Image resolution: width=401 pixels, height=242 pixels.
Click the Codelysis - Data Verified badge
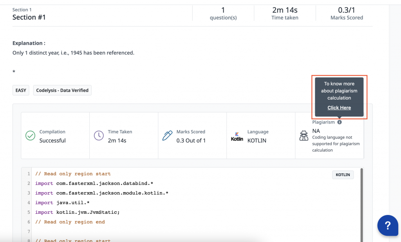coord(62,90)
